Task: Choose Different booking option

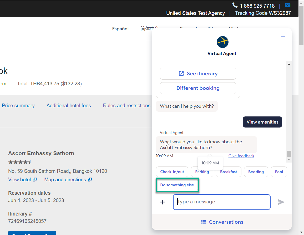Action: [198, 88]
